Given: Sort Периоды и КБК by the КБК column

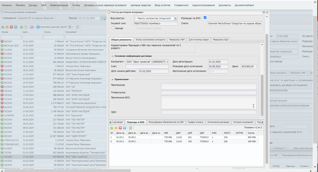Looking at the screenshot, I should [x=169, y=133].
